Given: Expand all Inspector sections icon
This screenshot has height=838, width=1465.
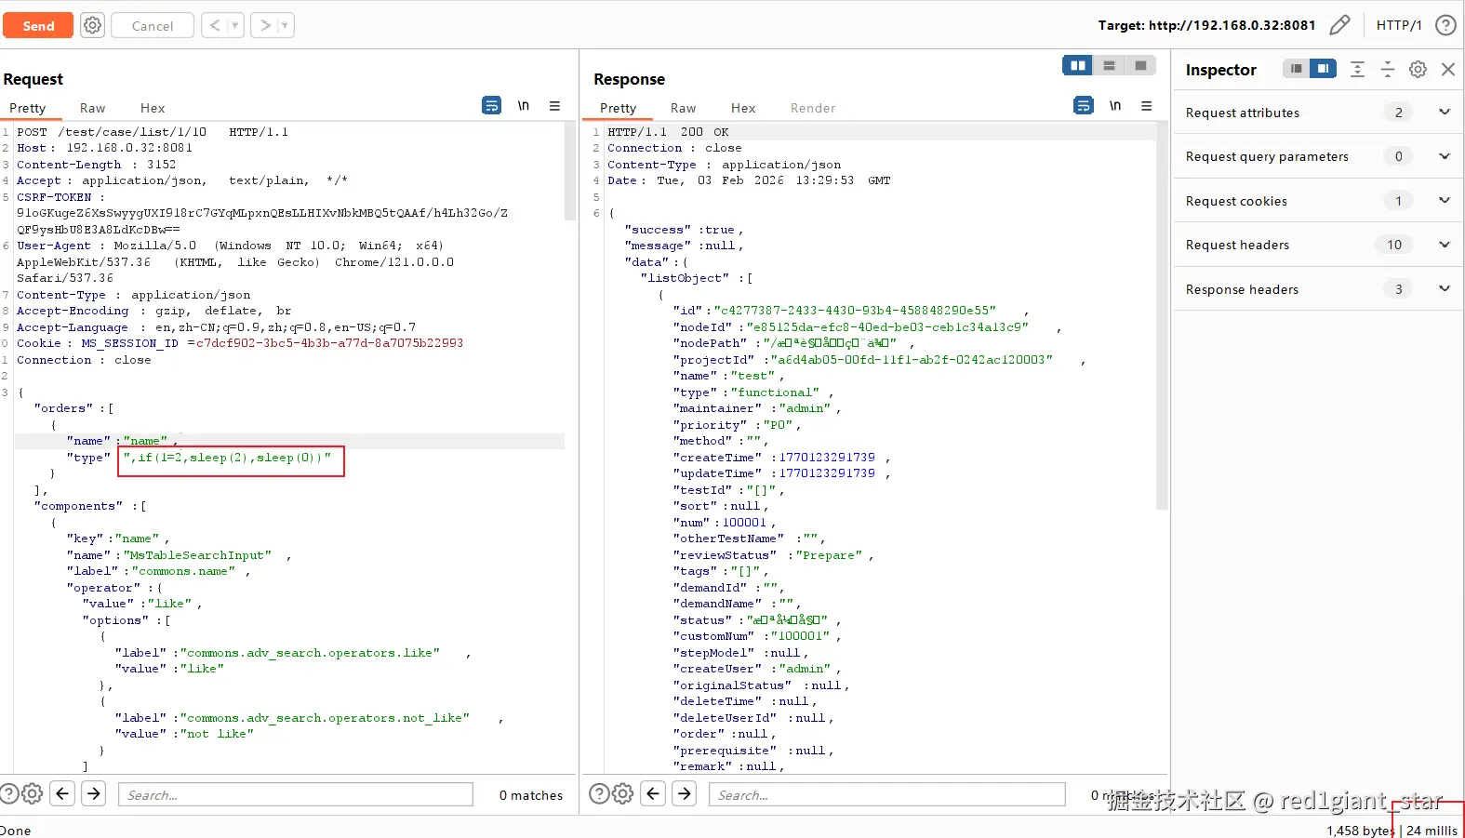Looking at the screenshot, I should click(1357, 69).
